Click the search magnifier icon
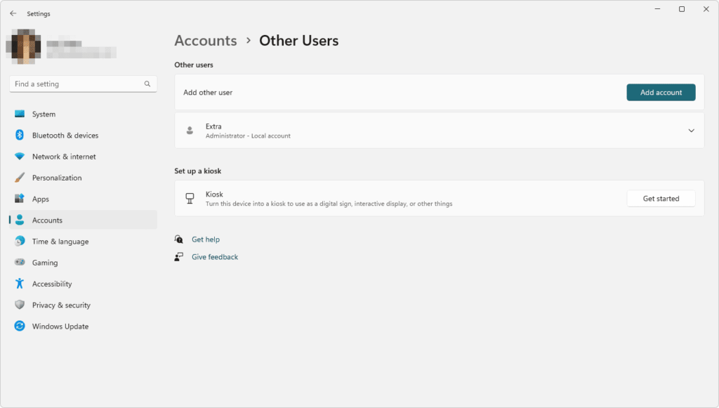The image size is (719, 408). pos(147,84)
